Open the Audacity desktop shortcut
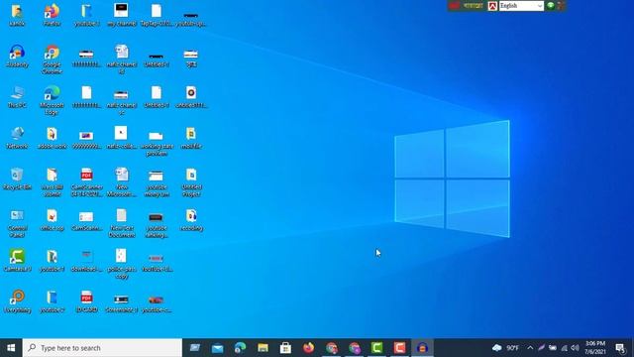 pos(17,56)
